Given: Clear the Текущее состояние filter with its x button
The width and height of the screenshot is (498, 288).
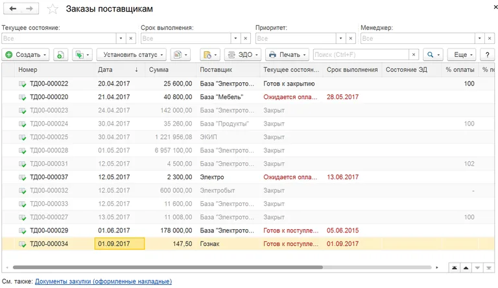Looking at the screenshot, I should tap(130, 39).
